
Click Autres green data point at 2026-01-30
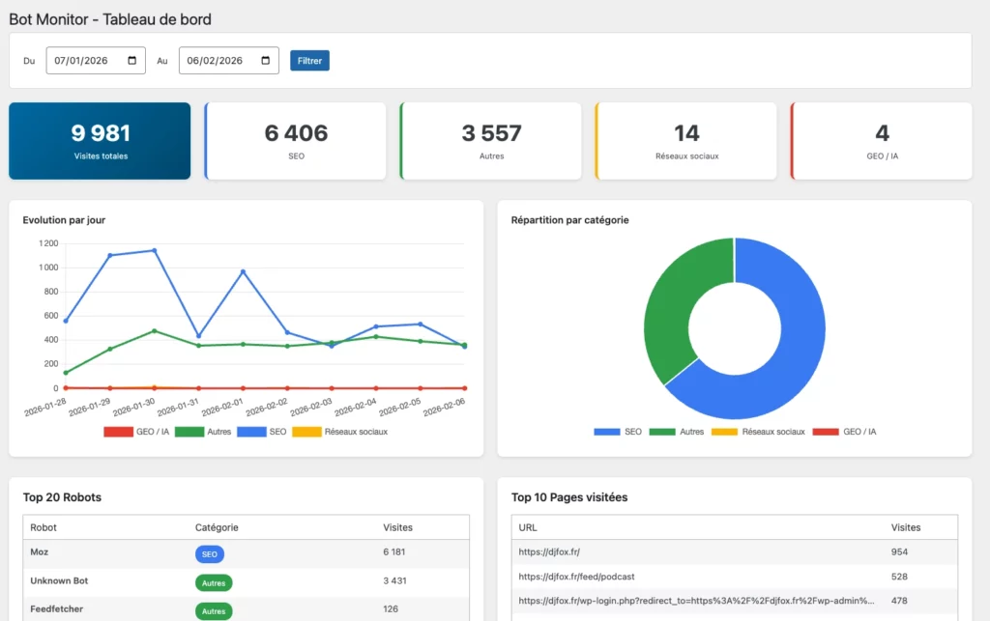point(155,330)
